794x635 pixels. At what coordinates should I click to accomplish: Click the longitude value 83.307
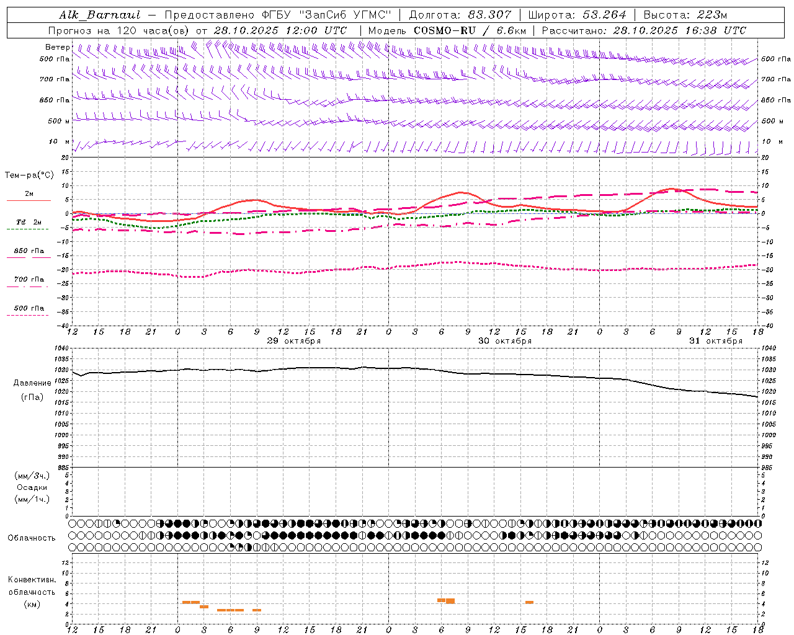[x=490, y=15]
